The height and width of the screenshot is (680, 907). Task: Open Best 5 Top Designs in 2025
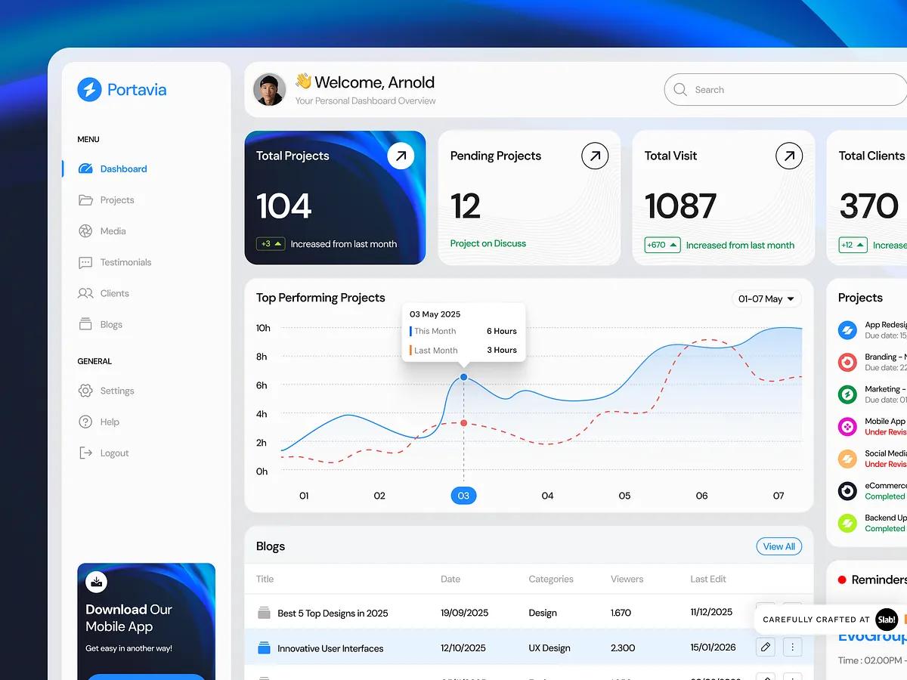point(333,614)
